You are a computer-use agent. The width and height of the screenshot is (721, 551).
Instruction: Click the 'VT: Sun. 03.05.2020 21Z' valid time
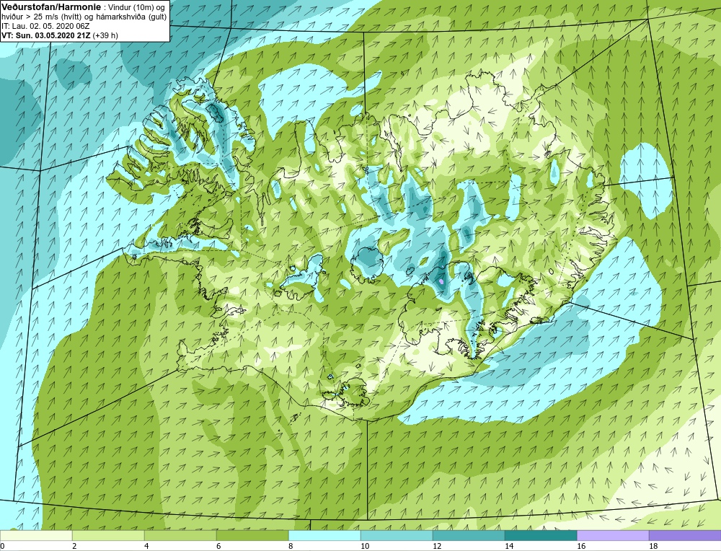coord(46,35)
